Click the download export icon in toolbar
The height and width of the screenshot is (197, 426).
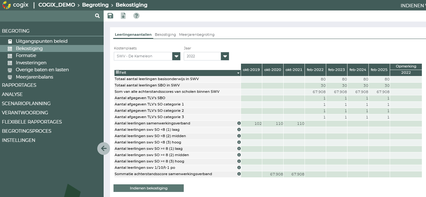123,16
